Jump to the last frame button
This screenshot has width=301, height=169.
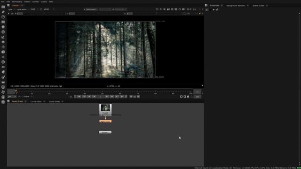pos(122,97)
